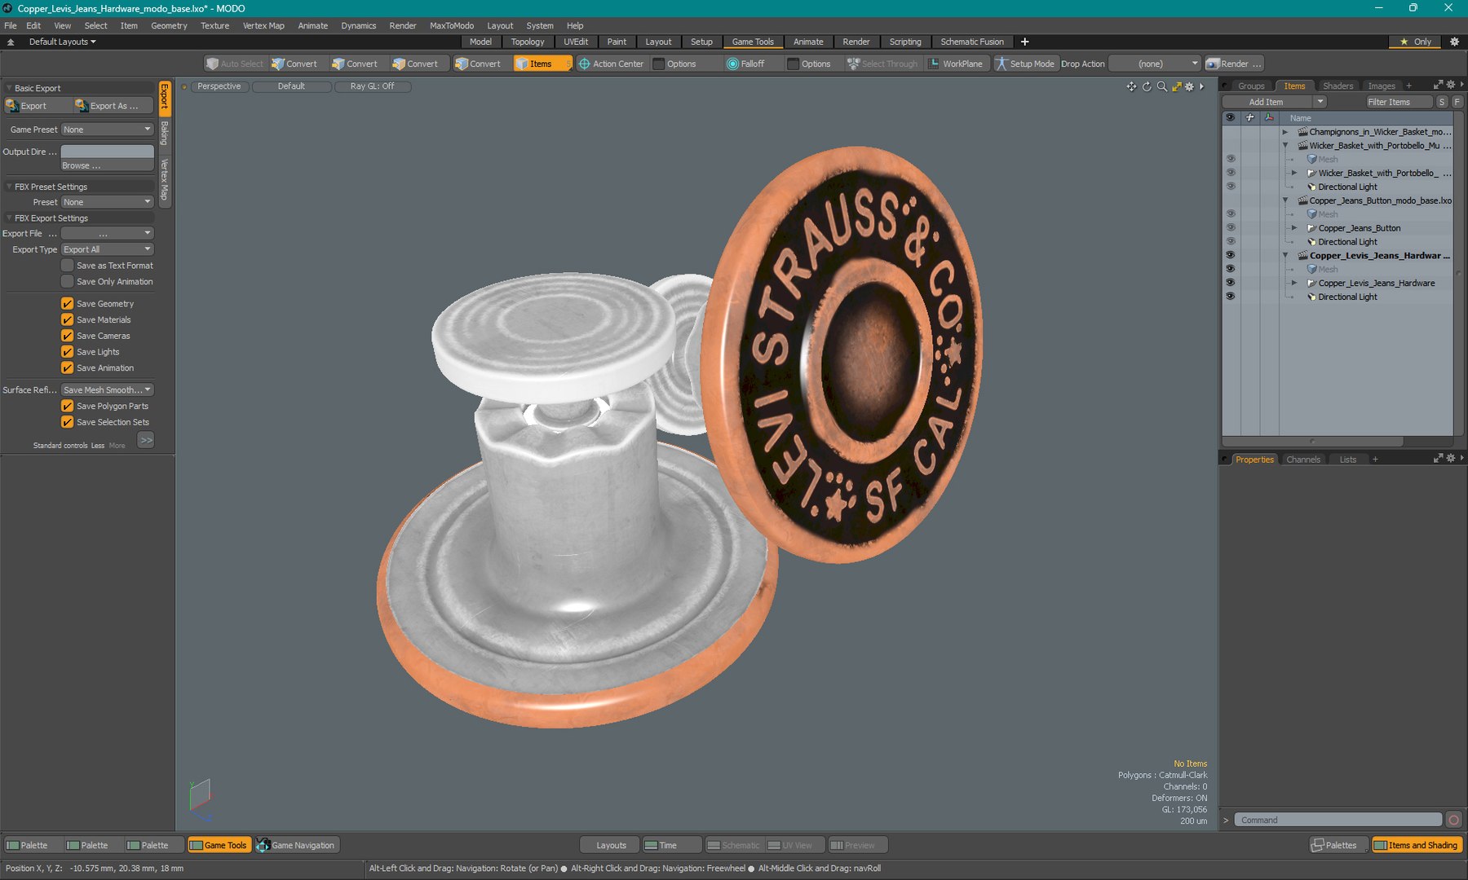Click the Falloff toolbar icon
The image size is (1468, 880).
coord(746,64)
